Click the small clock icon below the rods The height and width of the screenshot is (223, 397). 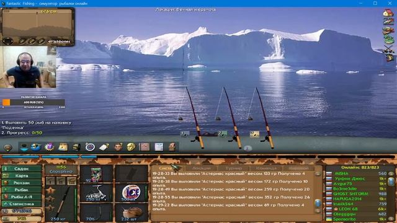click(x=248, y=149)
